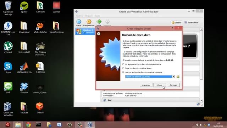Open the Dropbox desktop icon

pyautogui.click(x=24, y=88)
